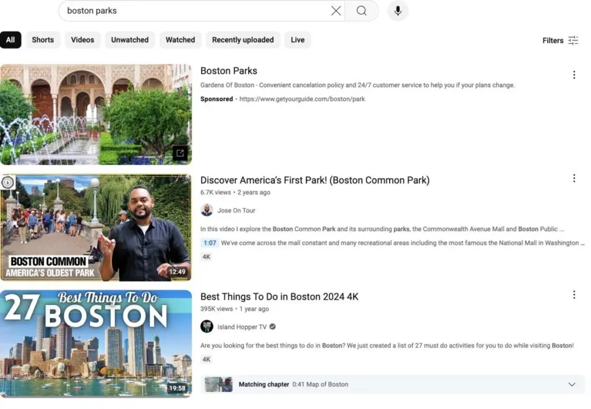Open the getyourguide.com sponsored link
Screen dimensions: 591x409
point(302,99)
